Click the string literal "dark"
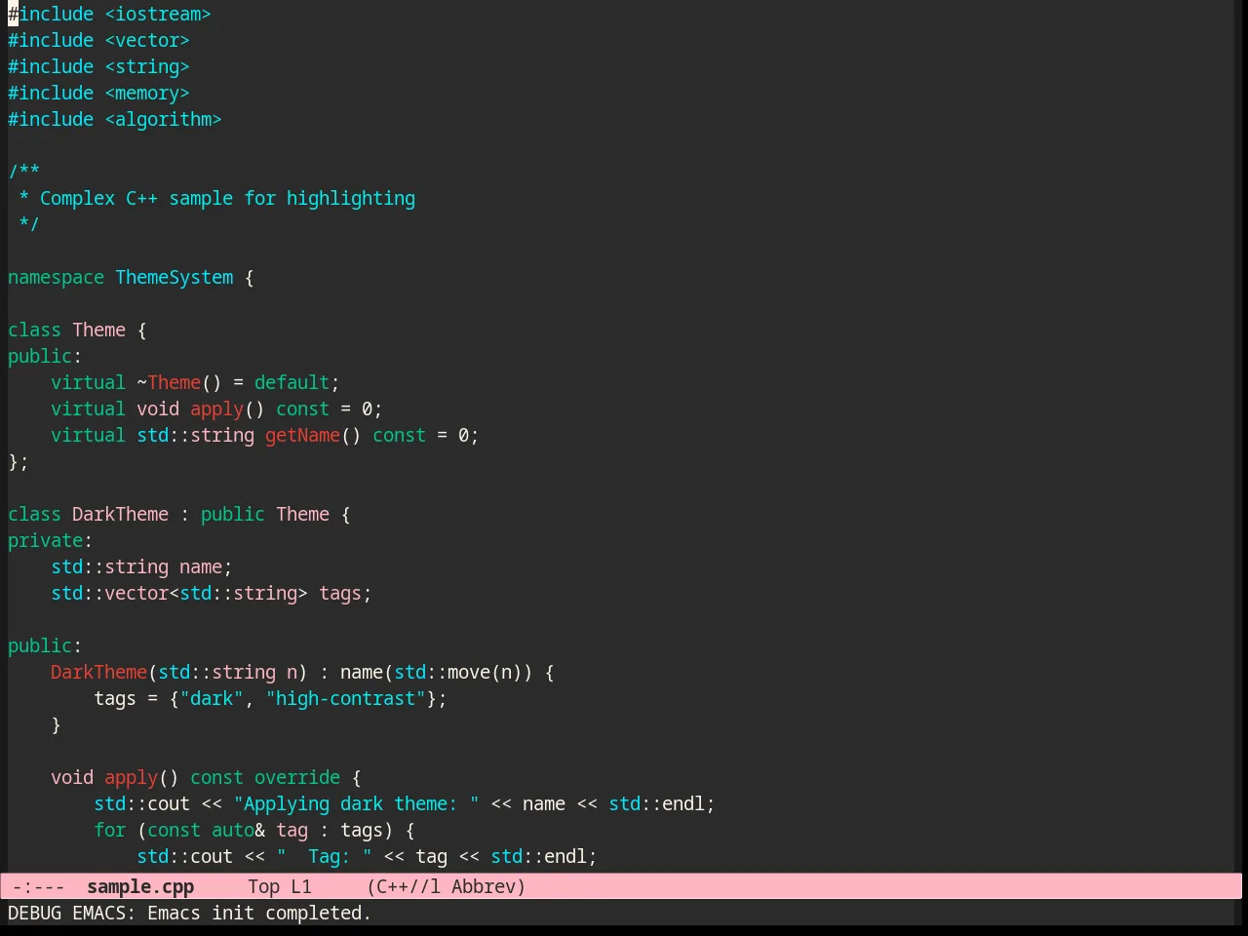 (x=212, y=698)
